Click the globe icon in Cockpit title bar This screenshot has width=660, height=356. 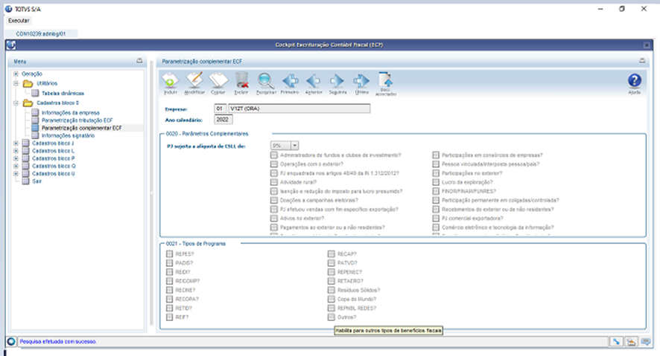11,45
